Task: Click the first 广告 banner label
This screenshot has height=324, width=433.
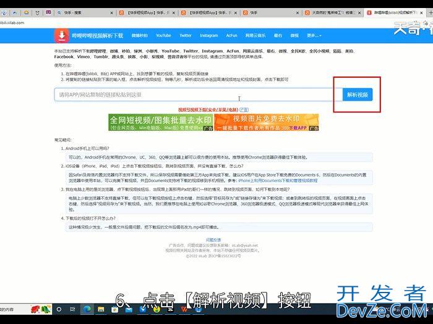Action: [x=208, y=128]
